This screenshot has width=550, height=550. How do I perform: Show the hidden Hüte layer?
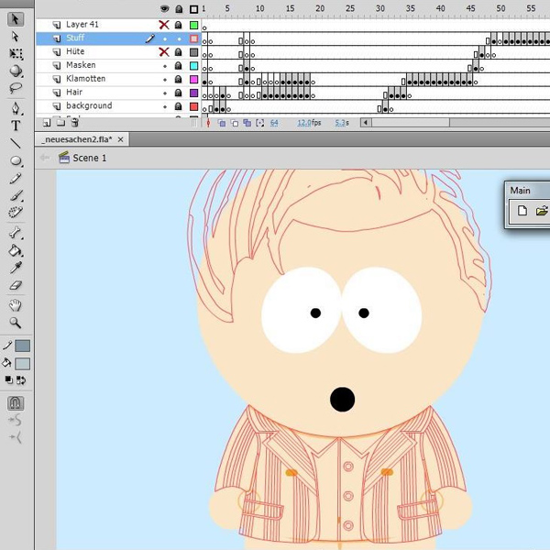(164, 52)
